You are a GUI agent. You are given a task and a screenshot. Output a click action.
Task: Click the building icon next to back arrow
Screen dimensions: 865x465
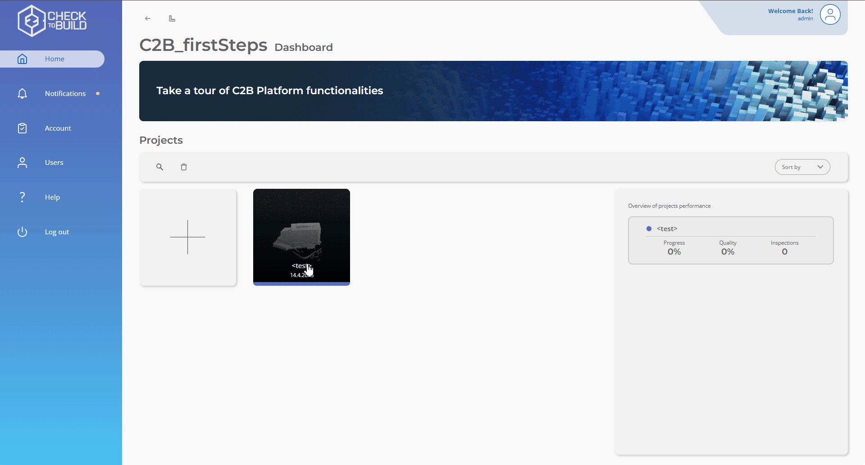click(172, 18)
